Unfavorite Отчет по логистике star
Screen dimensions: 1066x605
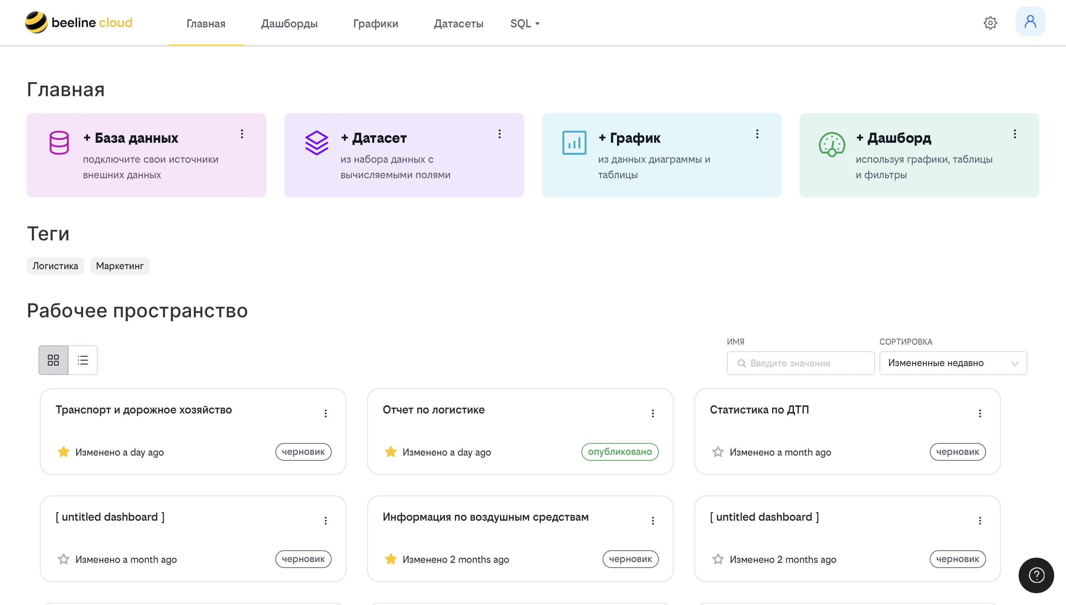pos(391,452)
